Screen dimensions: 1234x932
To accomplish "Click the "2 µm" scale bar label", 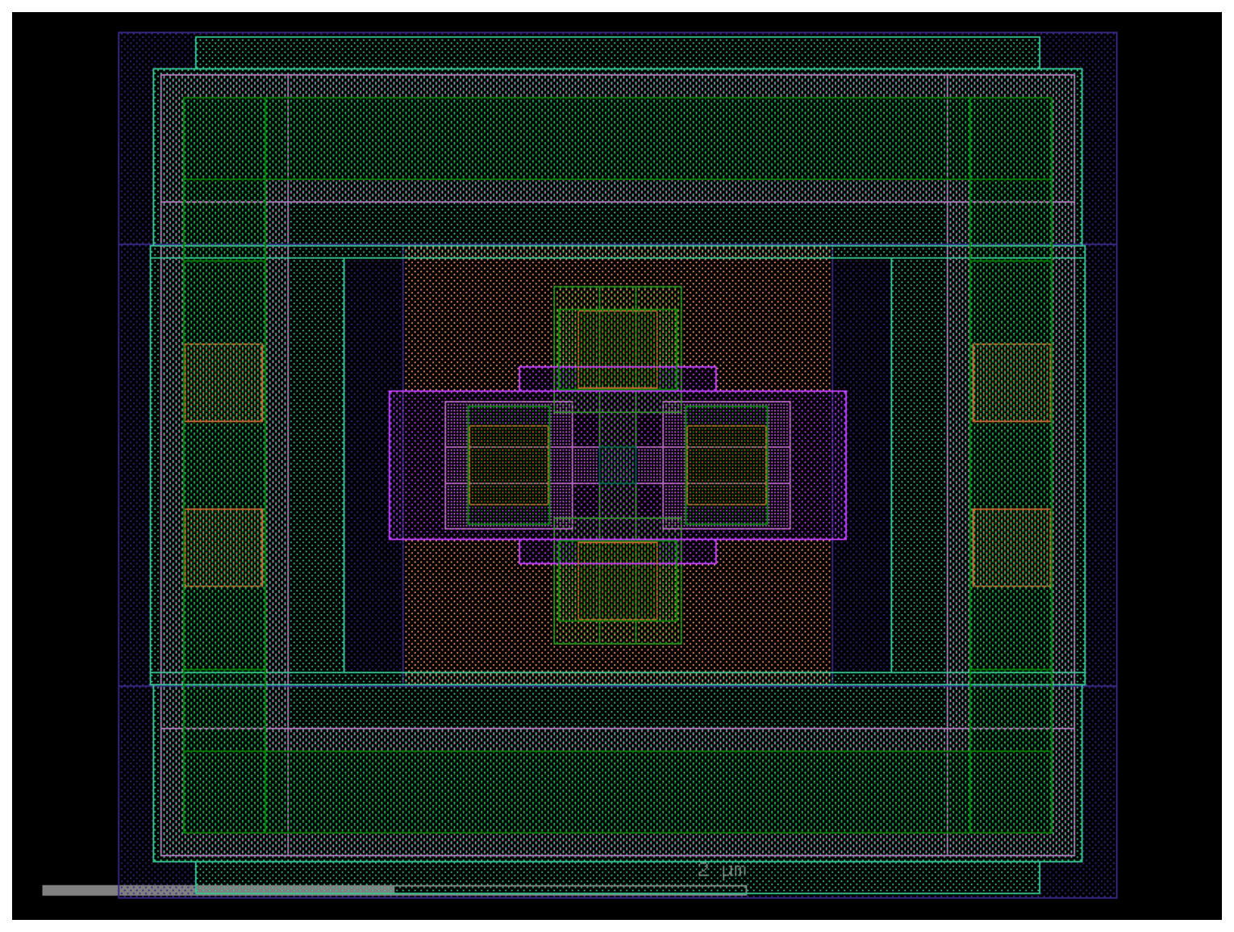I will pyautogui.click(x=722, y=870).
